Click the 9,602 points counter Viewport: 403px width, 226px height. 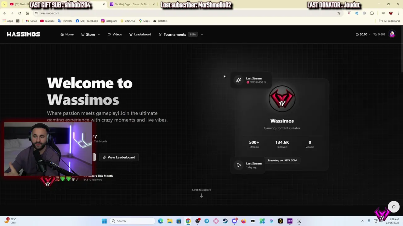pos(379,34)
